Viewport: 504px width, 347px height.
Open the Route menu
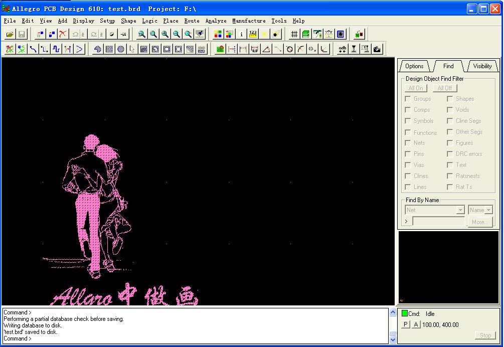(192, 21)
